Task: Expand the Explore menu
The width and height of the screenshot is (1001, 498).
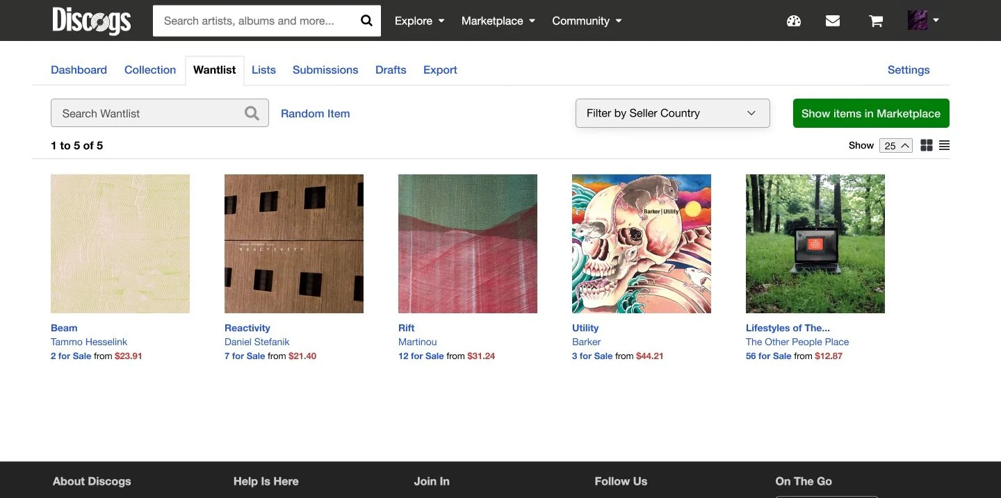Action: pyautogui.click(x=419, y=21)
